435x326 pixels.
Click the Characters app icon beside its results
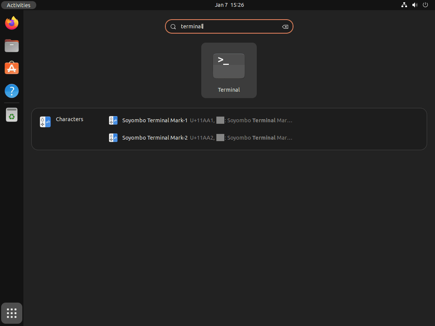pyautogui.click(x=45, y=122)
